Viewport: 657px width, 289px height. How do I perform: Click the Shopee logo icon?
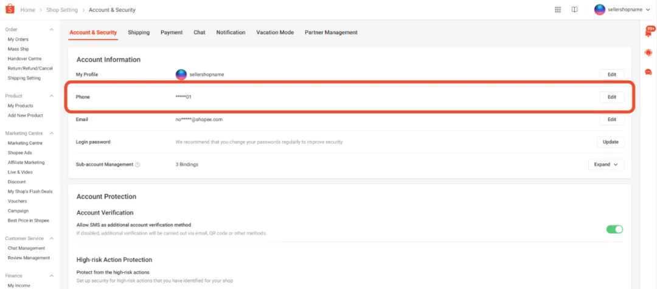tap(9, 10)
